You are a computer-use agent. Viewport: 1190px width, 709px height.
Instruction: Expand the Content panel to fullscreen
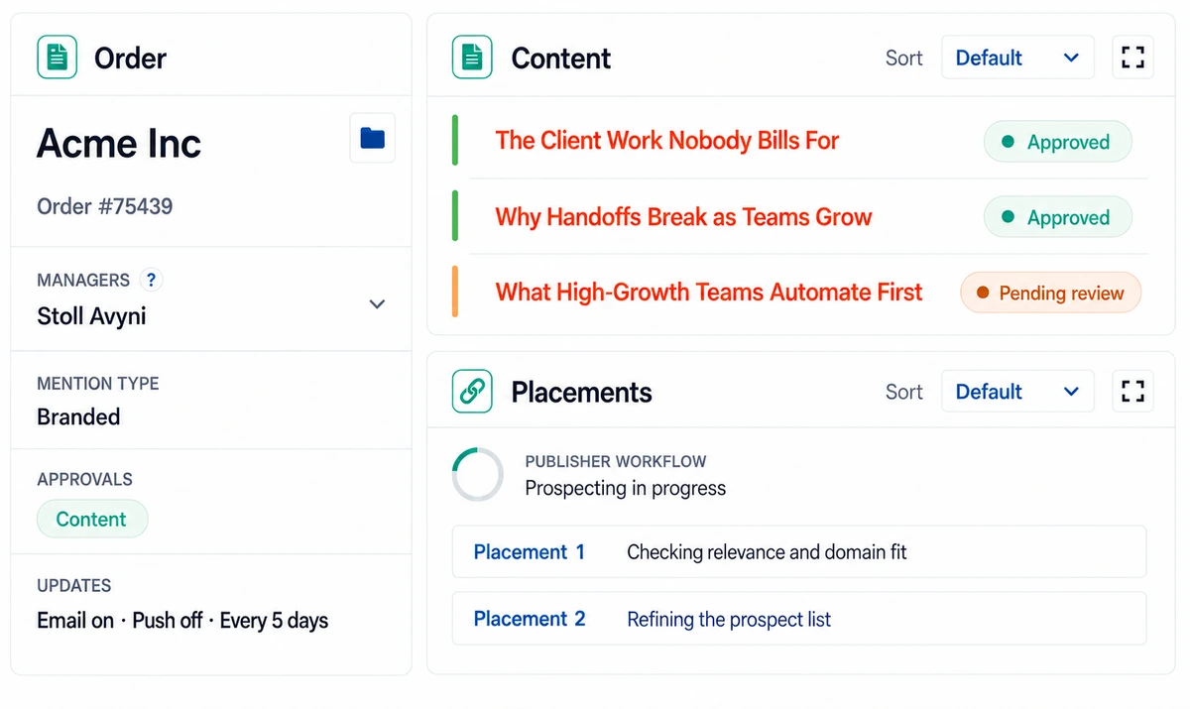pos(1132,58)
